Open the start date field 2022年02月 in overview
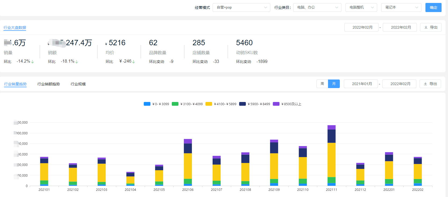The height and width of the screenshot is (197, 448). click(361, 27)
